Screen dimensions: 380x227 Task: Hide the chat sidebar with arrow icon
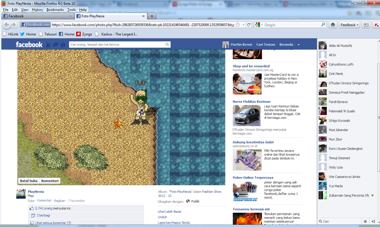tap(373, 222)
